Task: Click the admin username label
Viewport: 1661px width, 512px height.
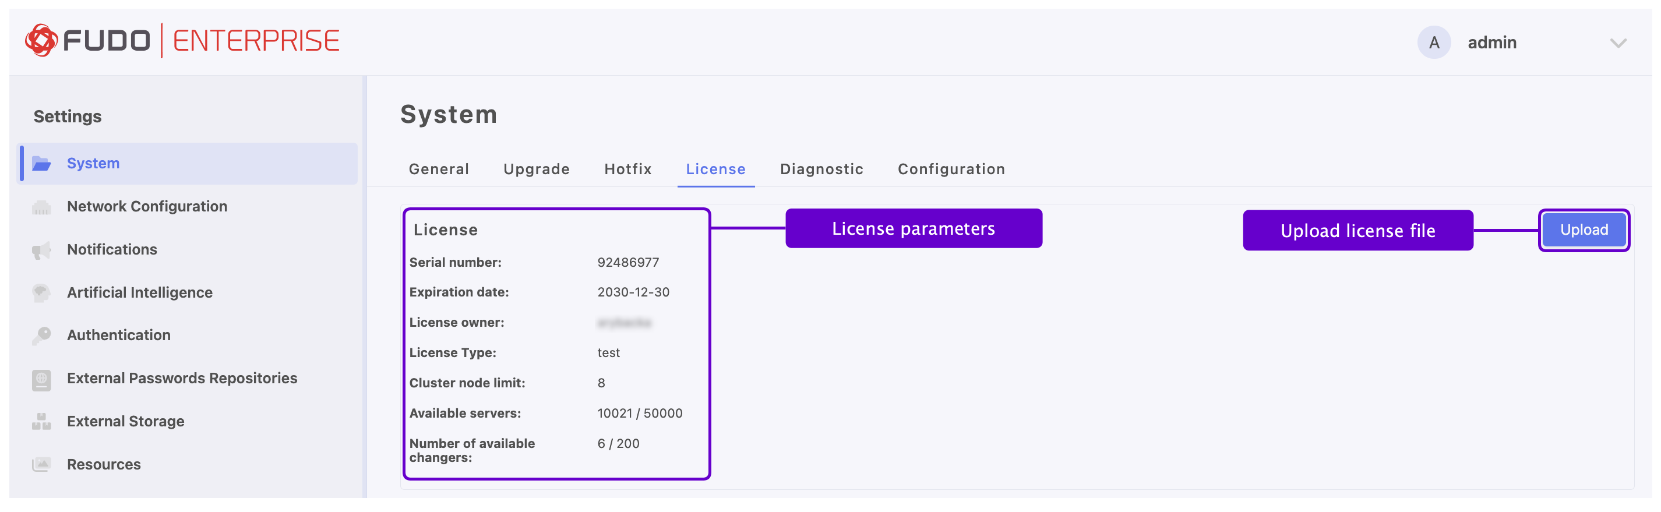Action: [x=1491, y=43]
